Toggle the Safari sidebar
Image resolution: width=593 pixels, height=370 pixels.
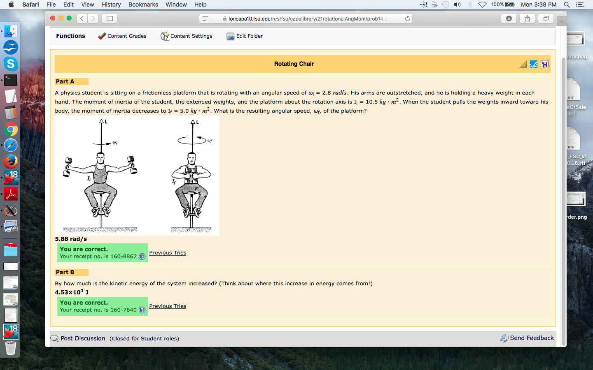pyautogui.click(x=110, y=18)
